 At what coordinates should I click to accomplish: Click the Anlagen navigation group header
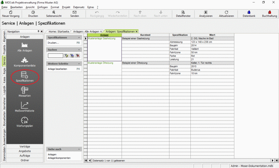(25, 37)
